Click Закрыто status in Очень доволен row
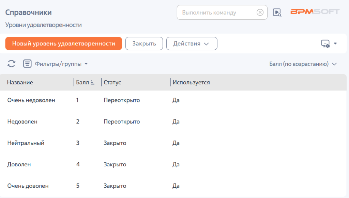Viewport: 349px width, 198px height. tap(115, 186)
